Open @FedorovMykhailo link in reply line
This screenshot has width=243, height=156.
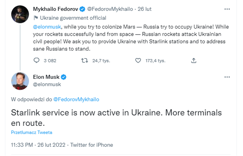(x=76, y=99)
